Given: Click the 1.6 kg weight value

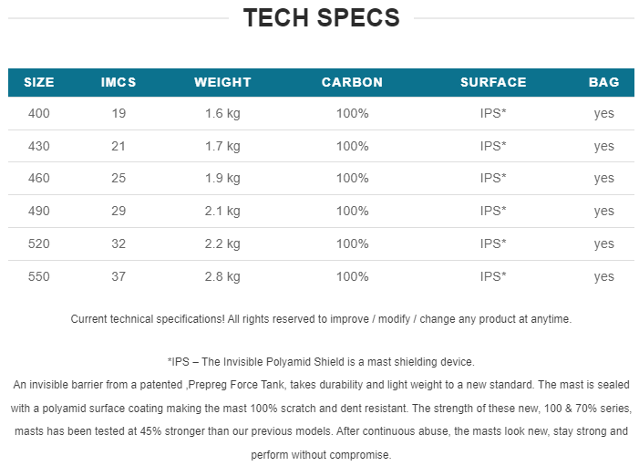Looking at the screenshot, I should pos(222,114).
